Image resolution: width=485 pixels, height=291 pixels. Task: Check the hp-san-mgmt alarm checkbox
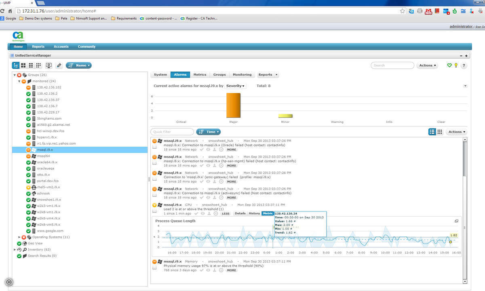pyautogui.click(x=154, y=163)
